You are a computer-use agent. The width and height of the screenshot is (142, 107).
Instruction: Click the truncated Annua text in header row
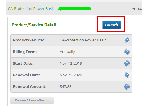click(x=137, y=9)
